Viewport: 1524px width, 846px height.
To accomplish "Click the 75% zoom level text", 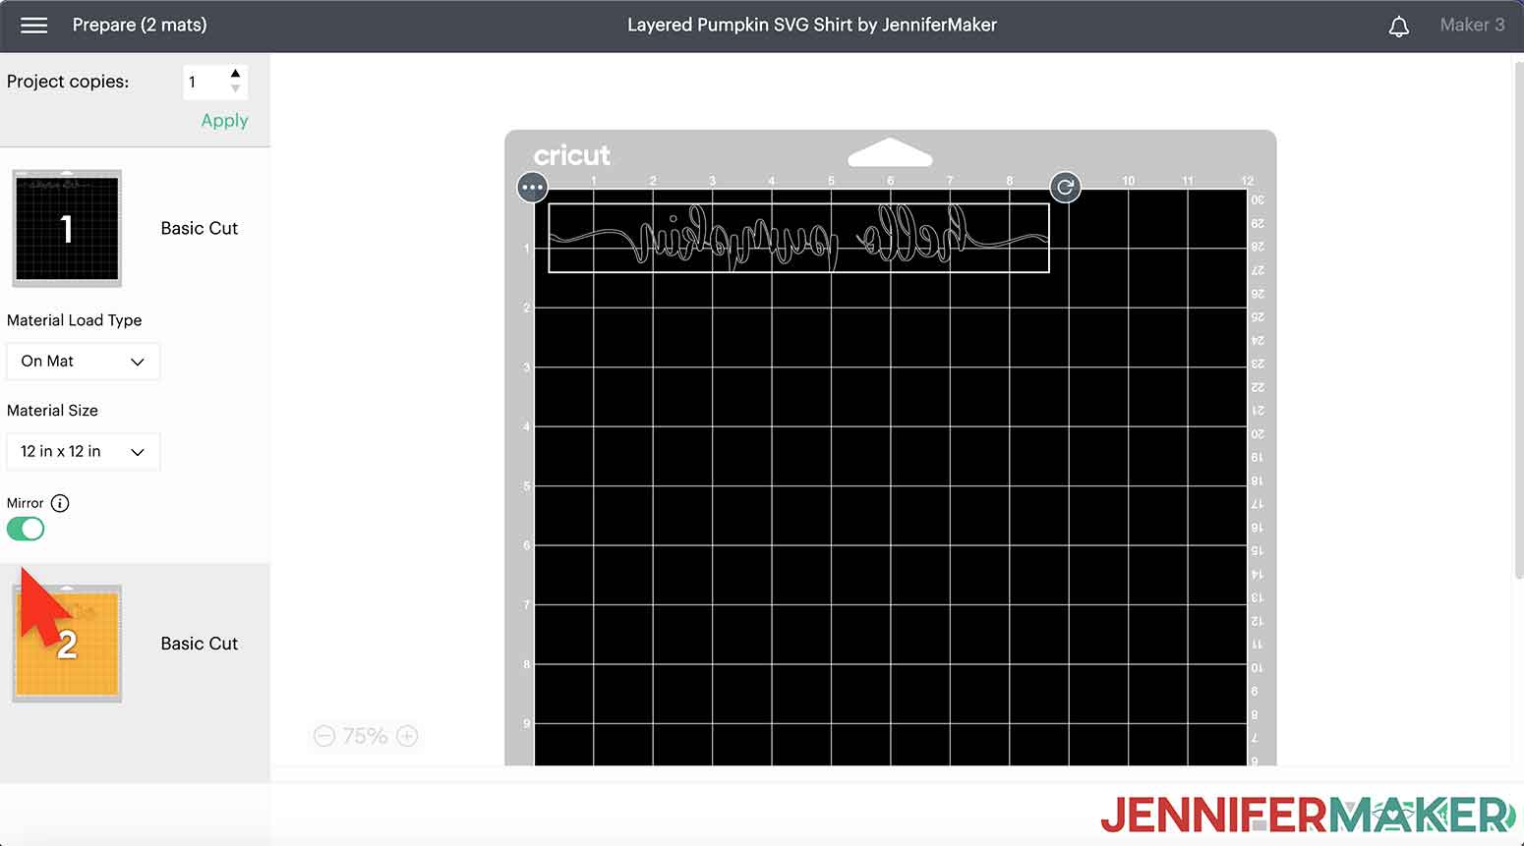I will click(x=365, y=736).
